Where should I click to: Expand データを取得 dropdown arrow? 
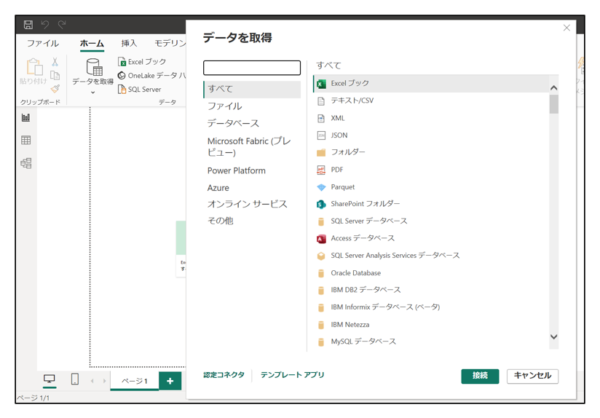pyautogui.click(x=93, y=92)
